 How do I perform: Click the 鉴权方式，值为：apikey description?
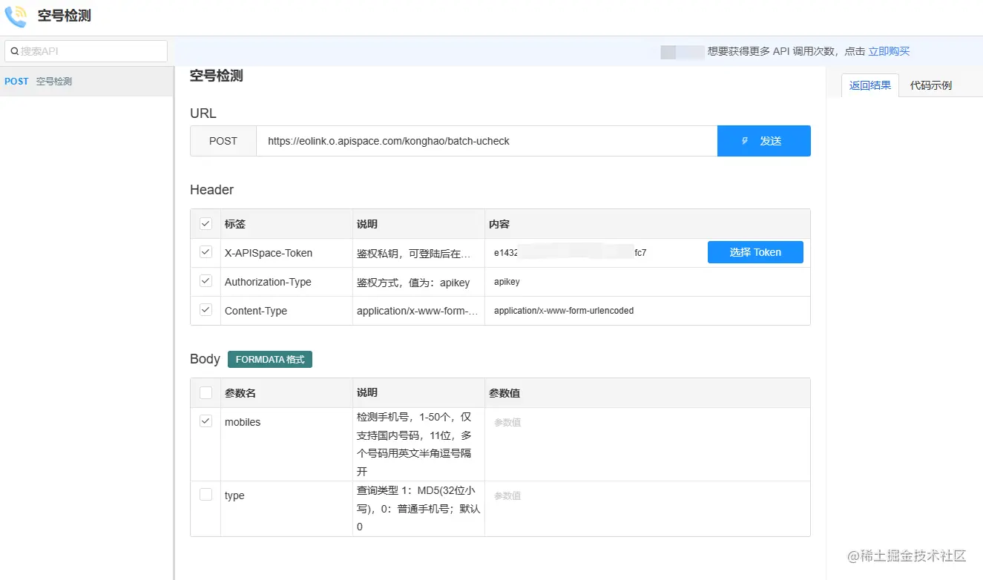tap(414, 282)
